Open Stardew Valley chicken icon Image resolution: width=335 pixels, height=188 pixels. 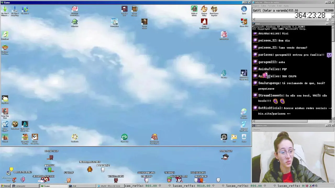(204, 11)
